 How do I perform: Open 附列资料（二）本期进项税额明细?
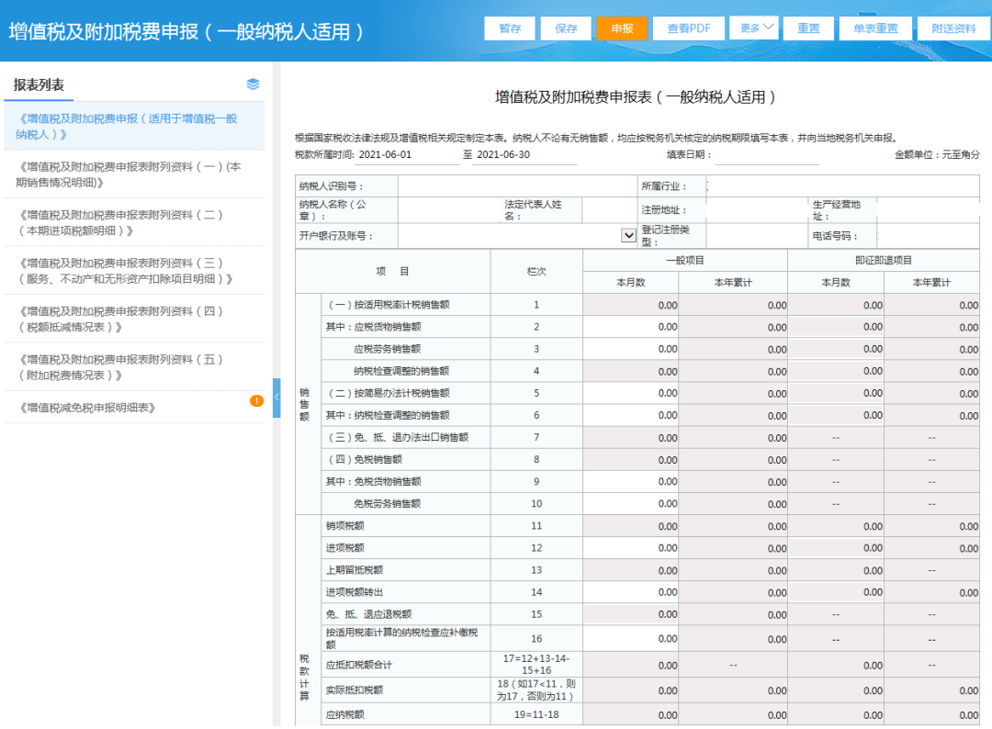[134, 222]
